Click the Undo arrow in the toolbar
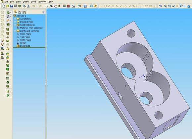The width and height of the screenshot is (192, 139). [33, 6]
